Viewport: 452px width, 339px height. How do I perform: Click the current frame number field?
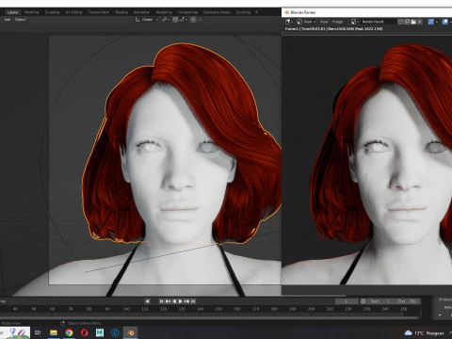pyautogui.click(x=347, y=301)
